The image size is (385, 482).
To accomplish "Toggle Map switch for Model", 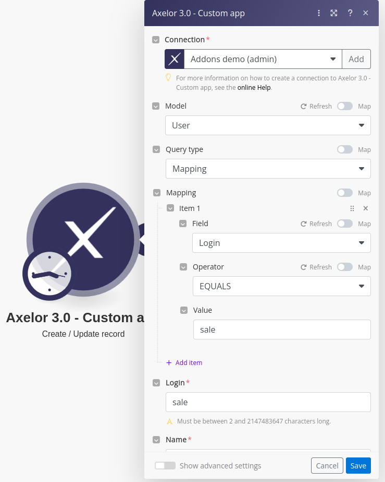I will pos(344,106).
